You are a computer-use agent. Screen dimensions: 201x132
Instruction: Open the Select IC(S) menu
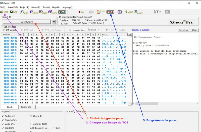point(13,8)
